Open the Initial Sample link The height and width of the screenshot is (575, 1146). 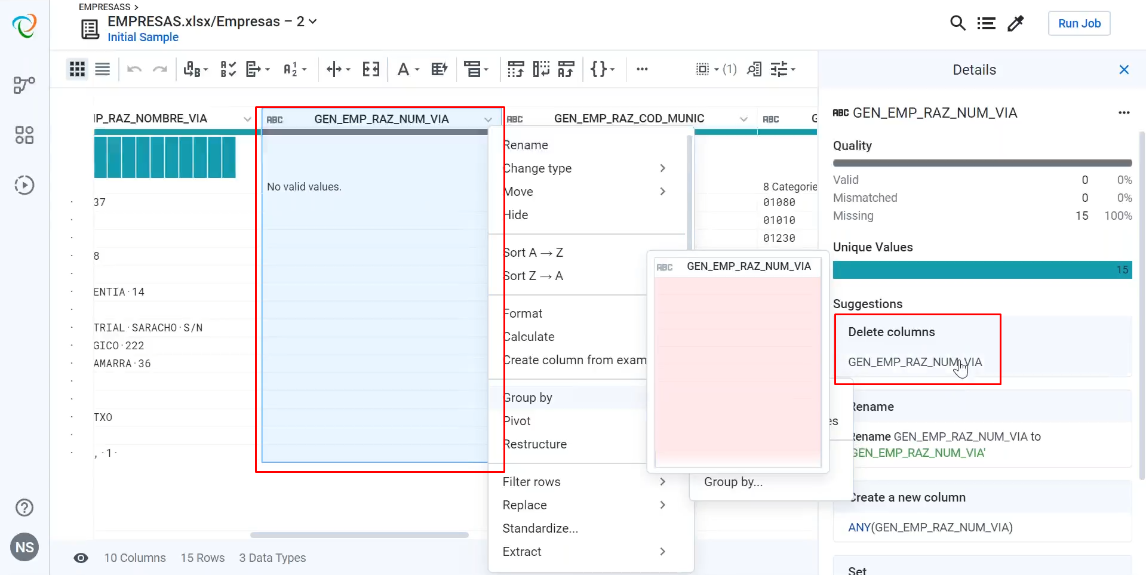[x=143, y=37]
